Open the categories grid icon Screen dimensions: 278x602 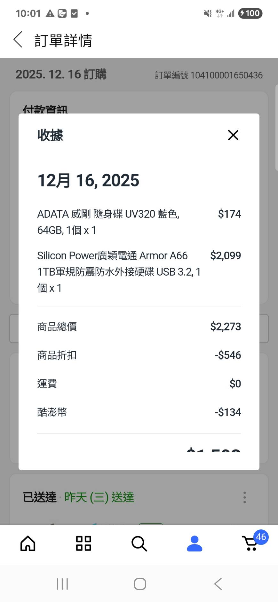[x=83, y=543]
